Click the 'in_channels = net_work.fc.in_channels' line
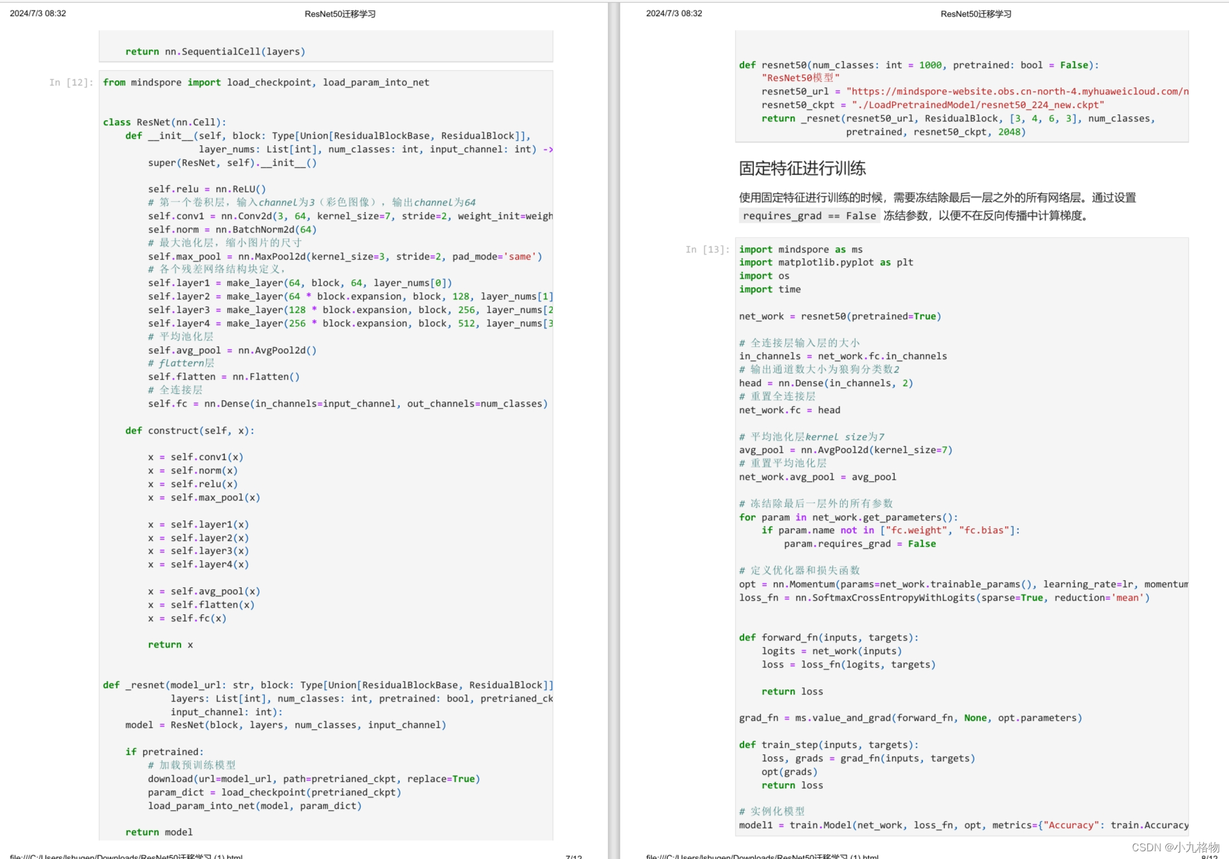 click(843, 356)
